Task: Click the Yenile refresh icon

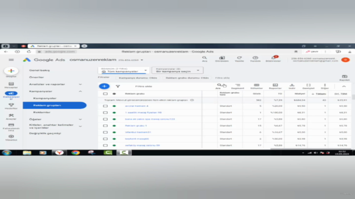Action: (x=239, y=58)
